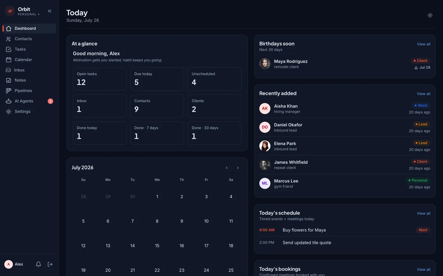Select July 18 in the calendar

point(231,246)
